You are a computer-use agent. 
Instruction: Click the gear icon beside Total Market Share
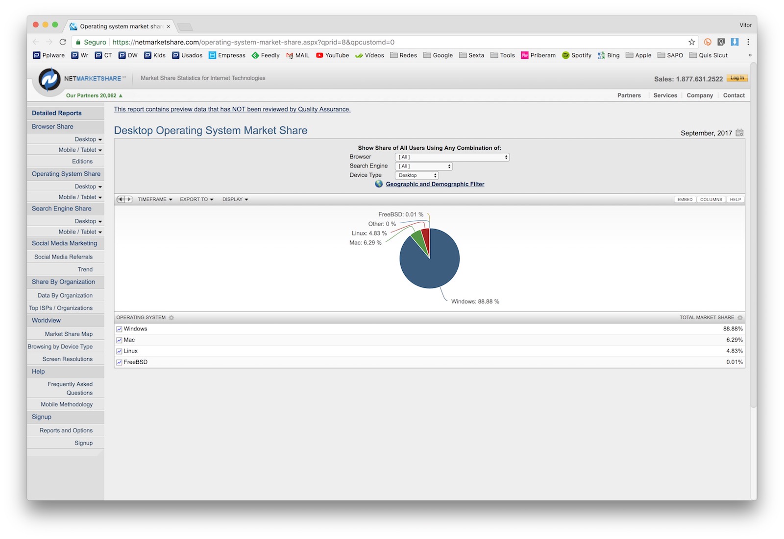(x=740, y=318)
